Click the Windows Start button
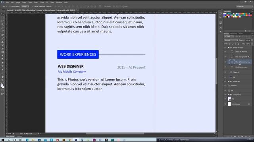Screen dimensions: 254x142 (x=3, y=140)
